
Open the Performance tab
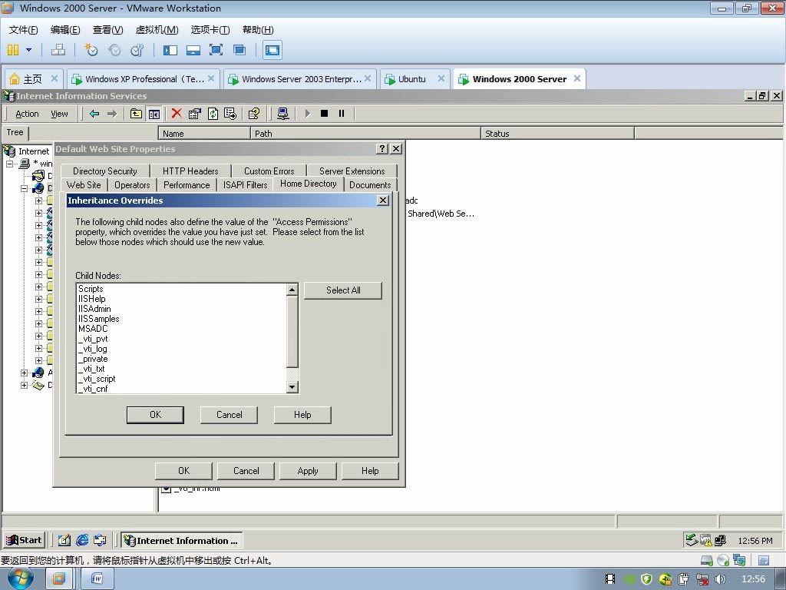click(x=187, y=184)
